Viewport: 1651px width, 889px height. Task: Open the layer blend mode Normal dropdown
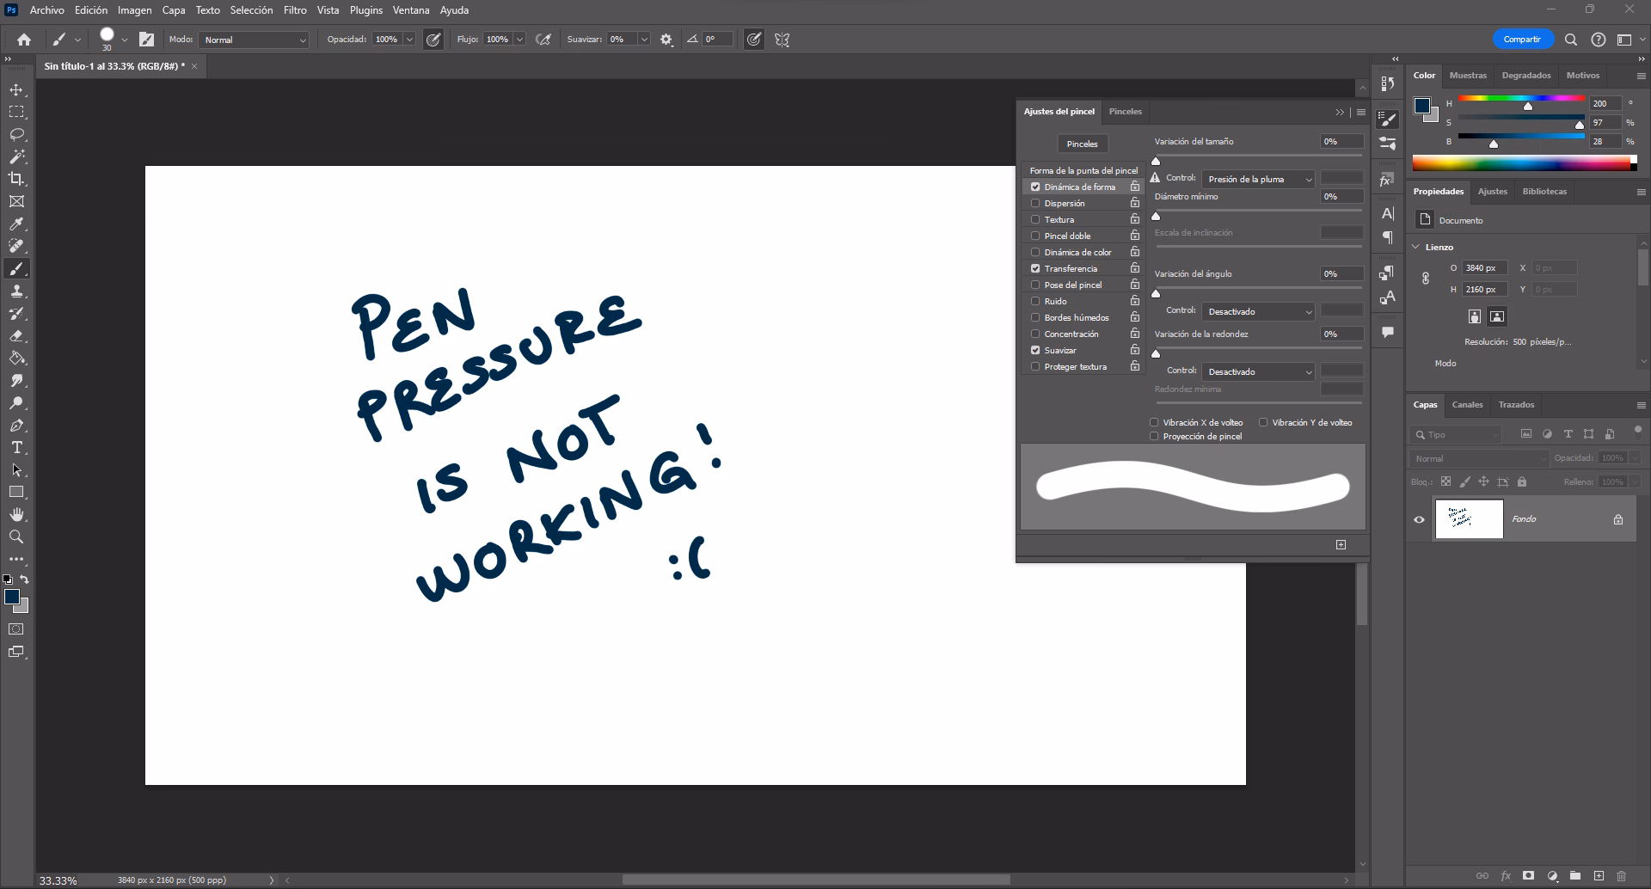[1481, 458]
